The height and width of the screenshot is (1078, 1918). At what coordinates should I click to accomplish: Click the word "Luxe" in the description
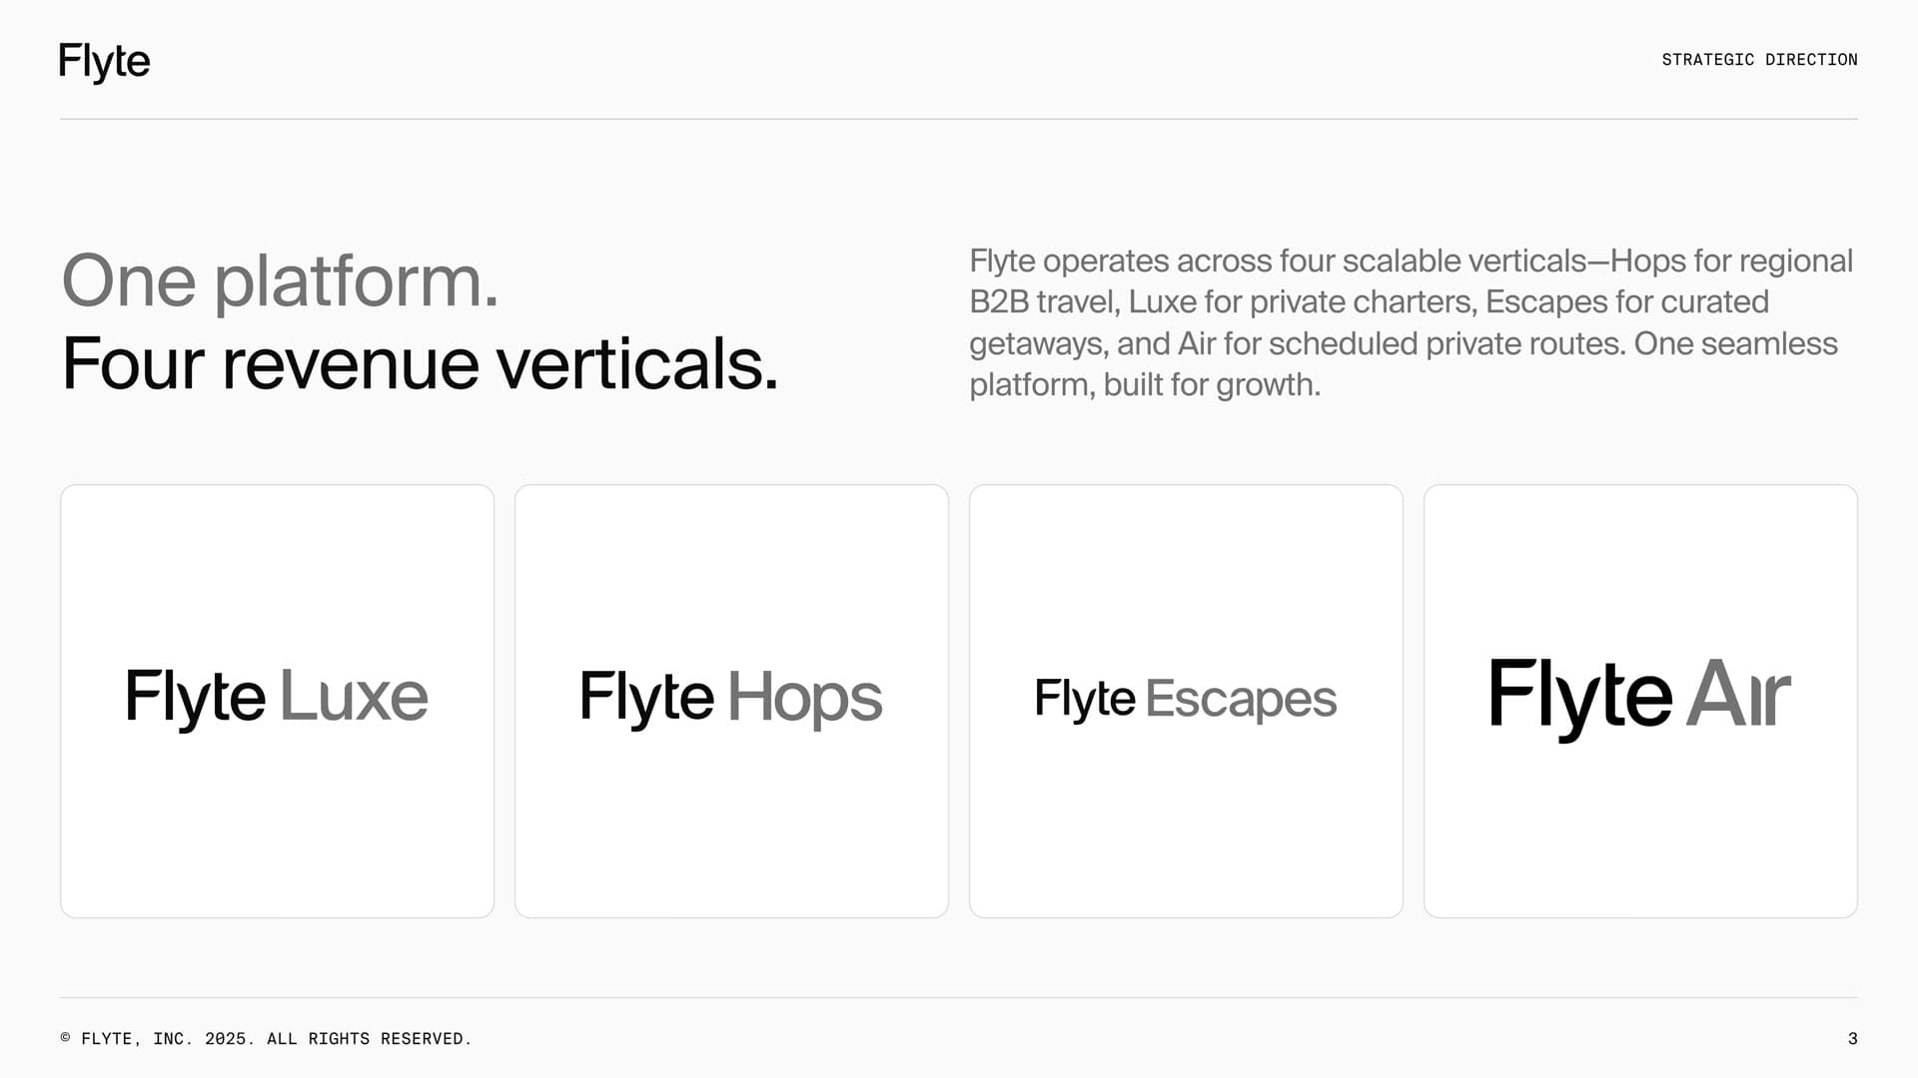pos(1161,302)
